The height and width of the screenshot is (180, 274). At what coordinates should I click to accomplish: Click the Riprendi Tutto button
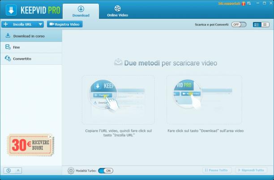click(251, 170)
